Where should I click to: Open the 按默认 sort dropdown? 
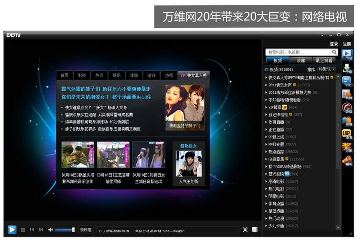[327, 69]
